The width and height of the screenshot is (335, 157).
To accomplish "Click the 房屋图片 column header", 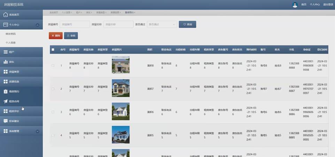I will pos(117,50).
